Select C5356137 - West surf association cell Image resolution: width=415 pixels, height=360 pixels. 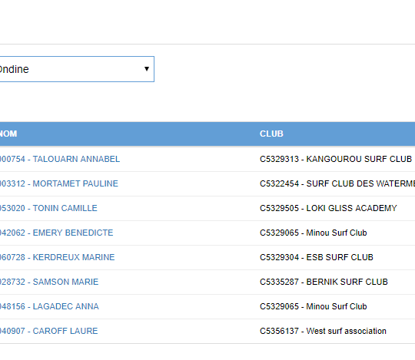coord(323,331)
